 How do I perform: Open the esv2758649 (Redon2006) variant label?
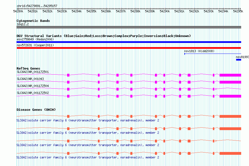[x=35, y=39]
